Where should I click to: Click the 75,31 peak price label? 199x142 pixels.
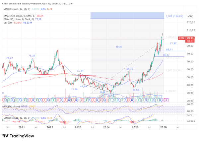pyautogui.click(x=32, y=55)
